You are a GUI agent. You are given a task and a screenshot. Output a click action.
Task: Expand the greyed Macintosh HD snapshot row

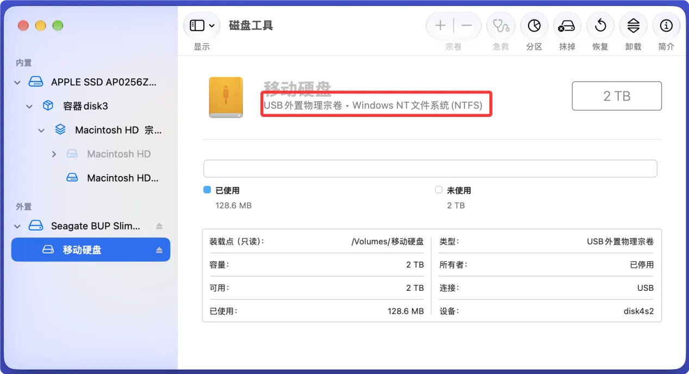point(54,154)
